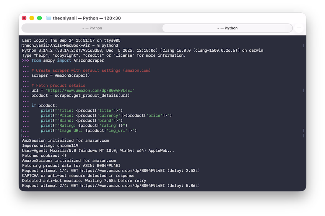Switch to the first inactive Python tab
The height and width of the screenshot is (216, 325).
tap(92, 28)
